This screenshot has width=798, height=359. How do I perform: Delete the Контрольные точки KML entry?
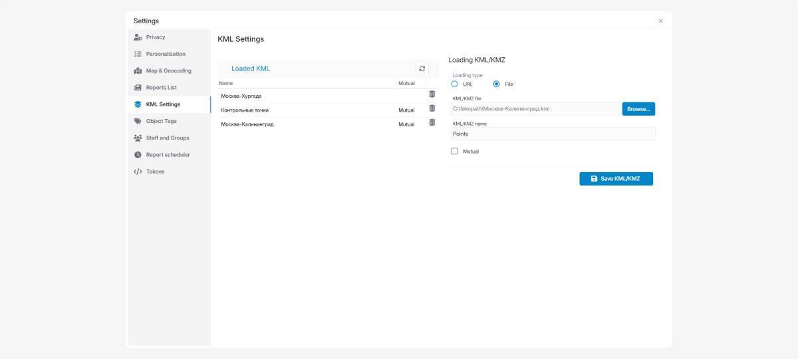pyautogui.click(x=432, y=108)
